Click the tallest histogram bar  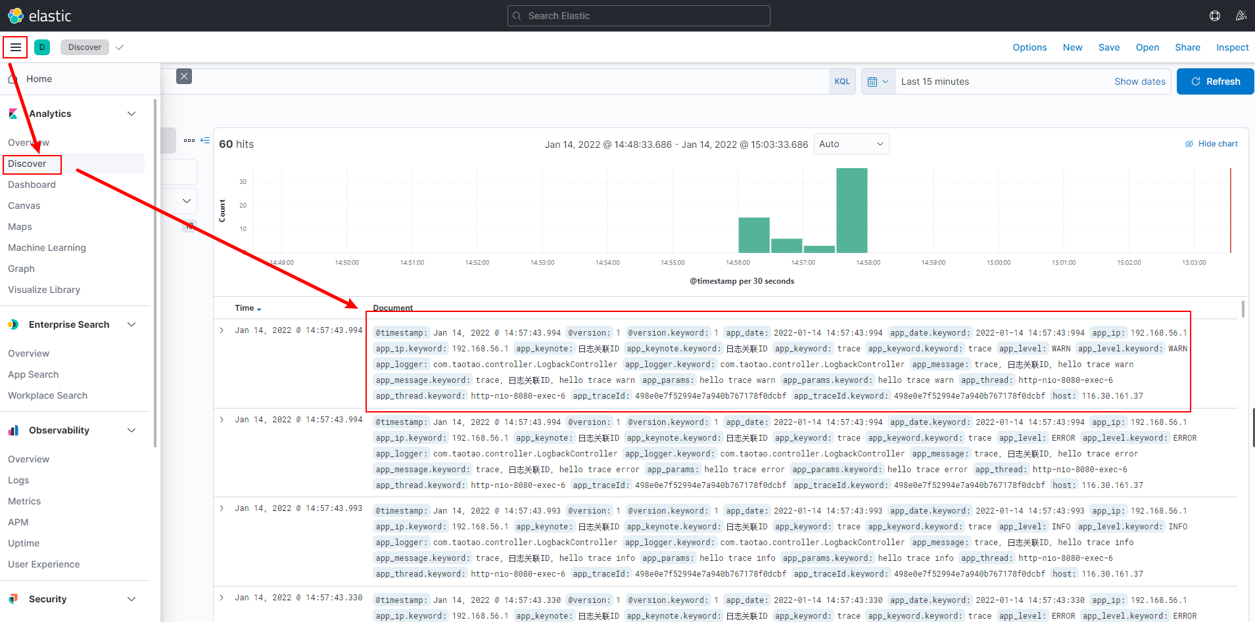851,210
